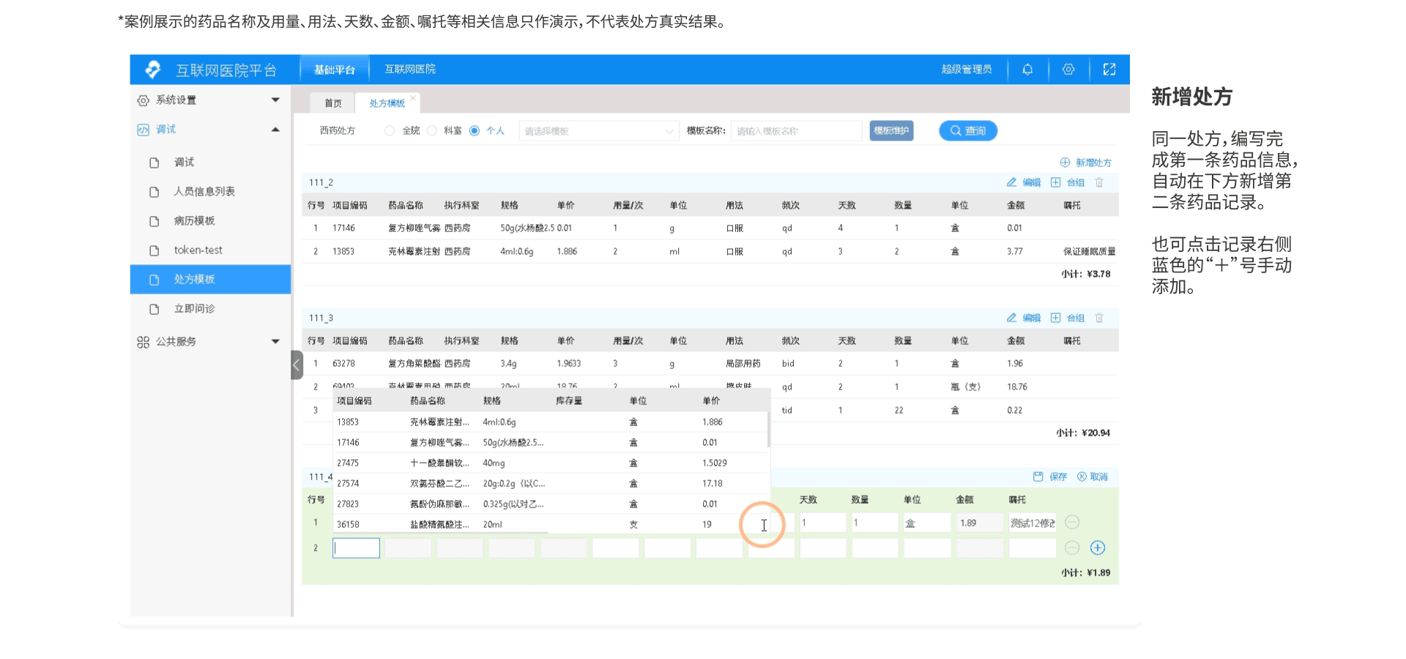Expand the 系统设置 sidebar menu
Viewport: 1406px width, 659px height.
(x=210, y=100)
